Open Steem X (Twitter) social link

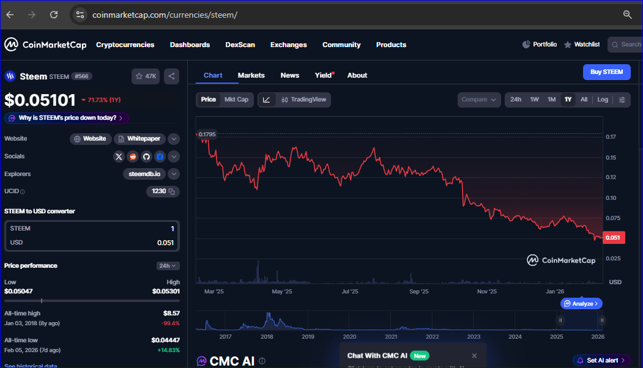119,156
